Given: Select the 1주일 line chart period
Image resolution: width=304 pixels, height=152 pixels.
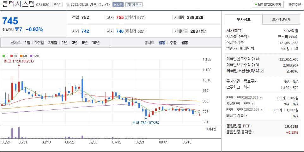Looking at the screenshot, I should tap(39, 43).
